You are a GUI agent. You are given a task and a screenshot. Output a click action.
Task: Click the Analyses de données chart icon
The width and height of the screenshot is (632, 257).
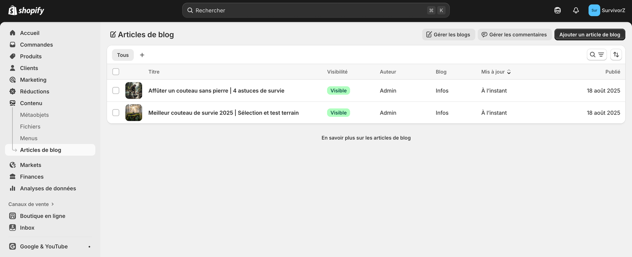[x=13, y=189]
